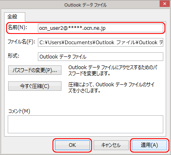Click inside the コメント(M) comment box
Screen dimensions: 171x155
pyautogui.click(x=85, y=124)
